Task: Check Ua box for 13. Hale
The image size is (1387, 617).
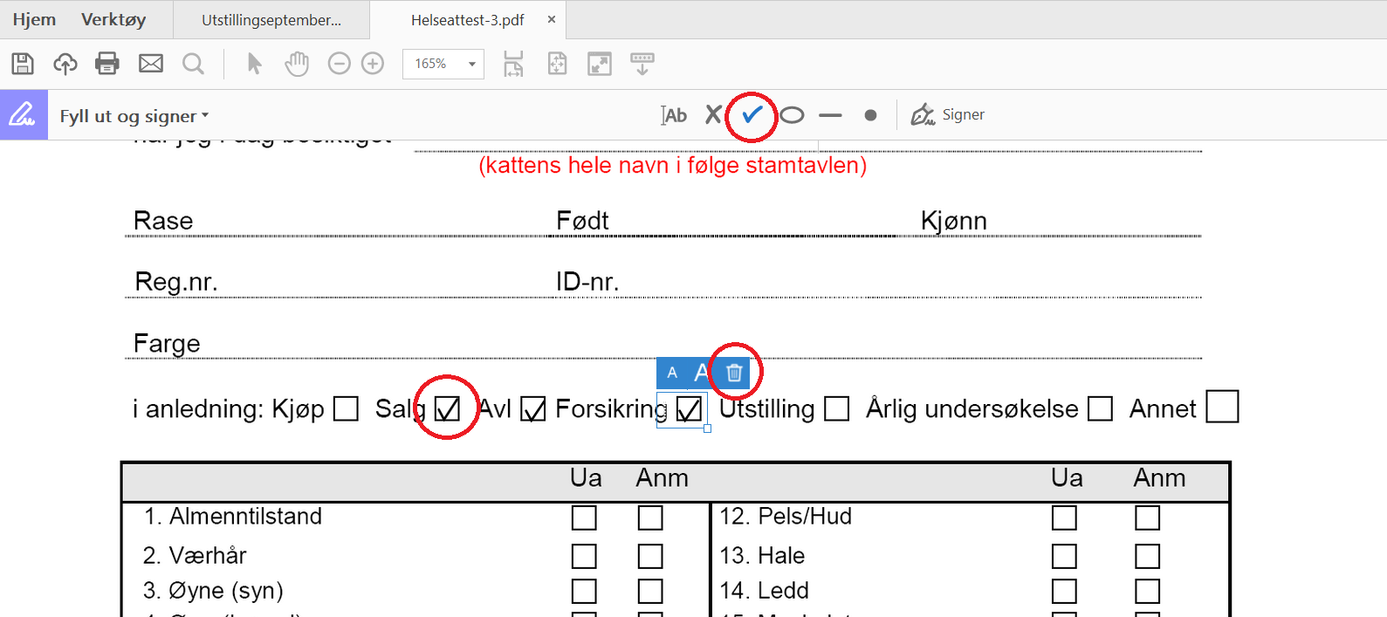Action: (x=1064, y=556)
